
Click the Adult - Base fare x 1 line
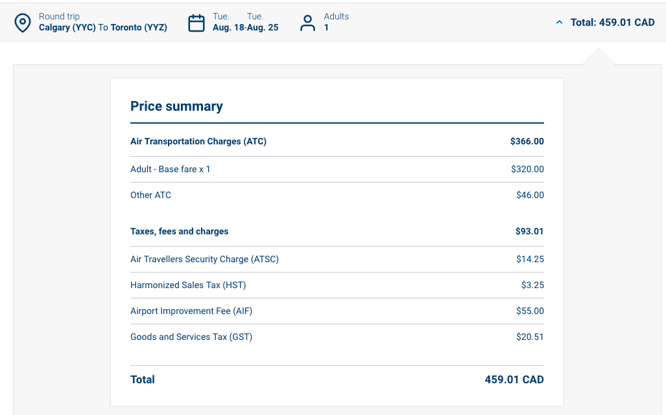(x=171, y=169)
